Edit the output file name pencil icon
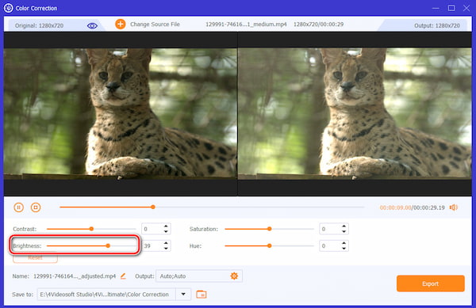 pyautogui.click(x=123, y=276)
